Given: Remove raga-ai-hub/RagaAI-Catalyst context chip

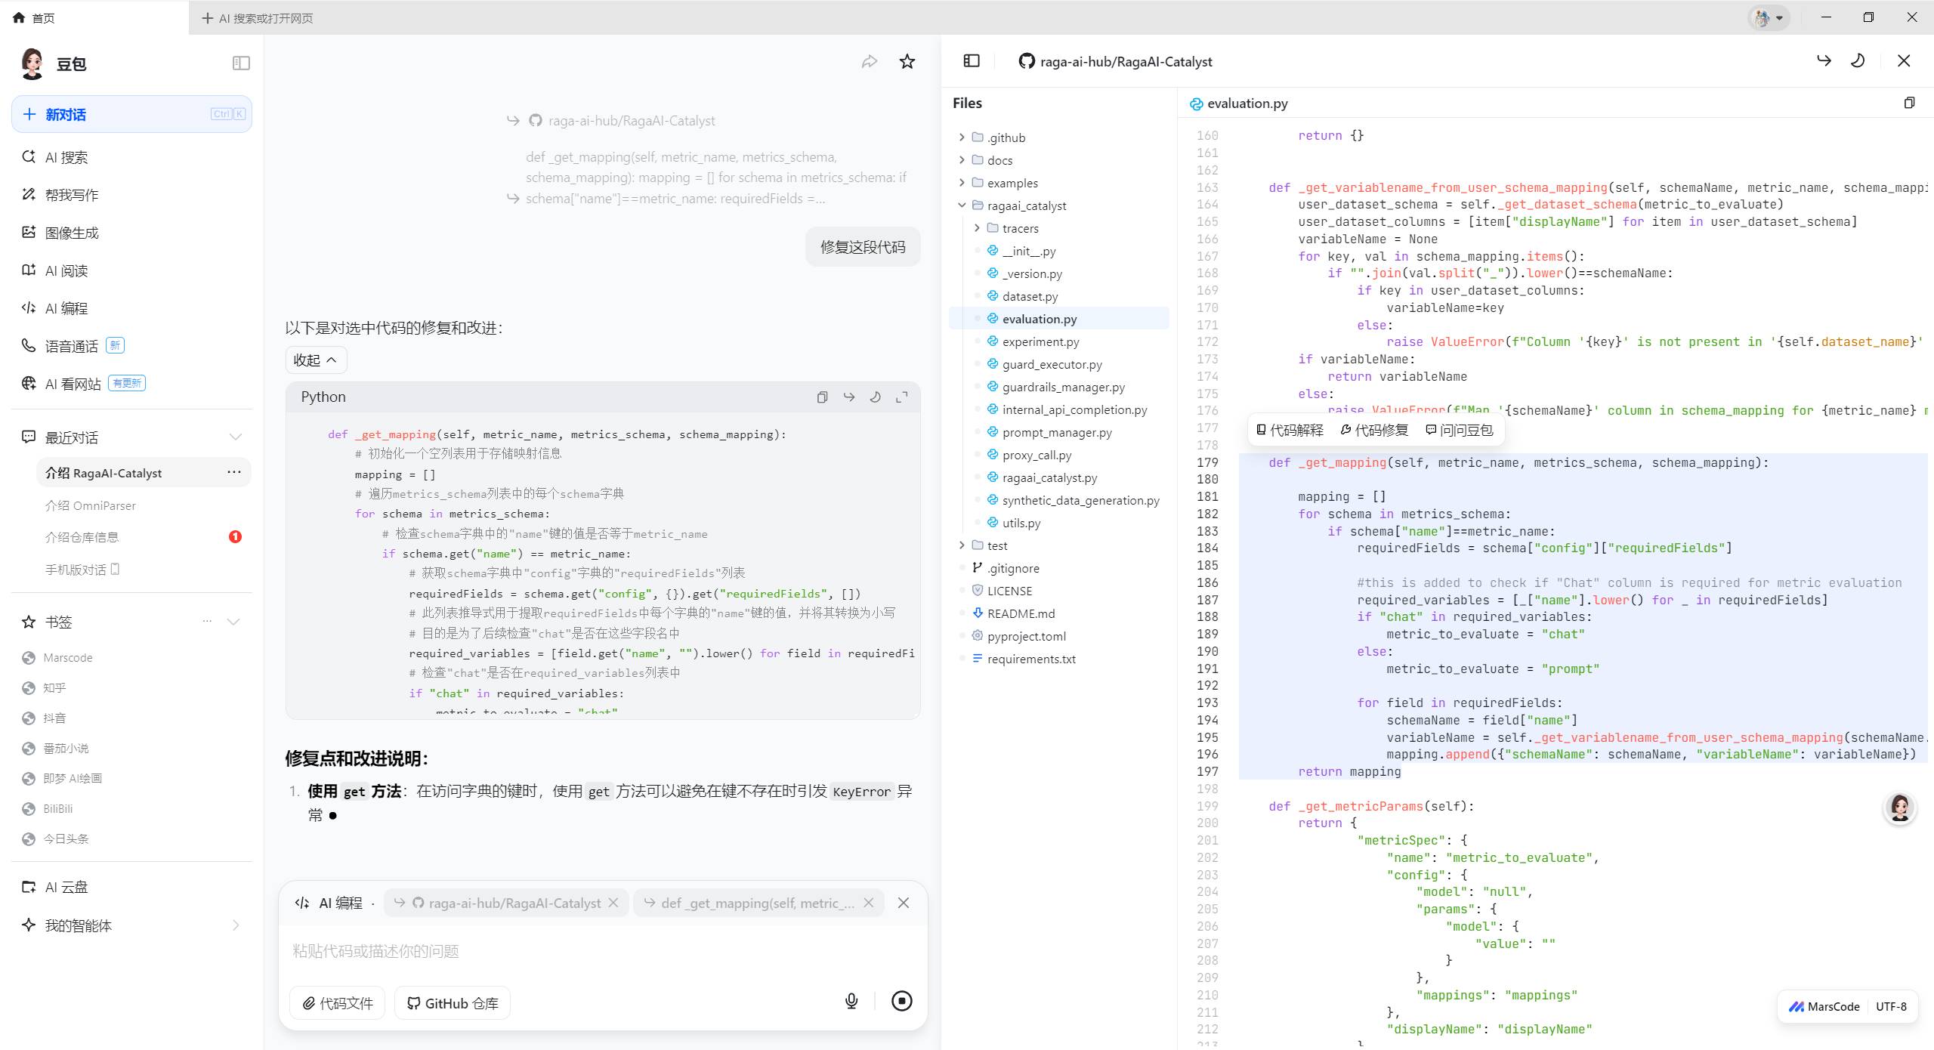Looking at the screenshot, I should [x=613, y=903].
